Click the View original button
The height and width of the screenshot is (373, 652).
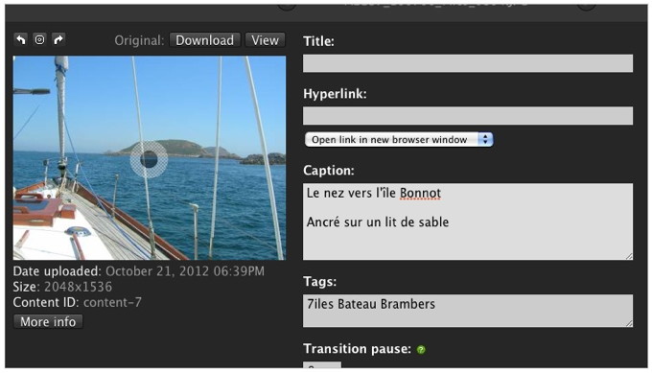point(265,40)
